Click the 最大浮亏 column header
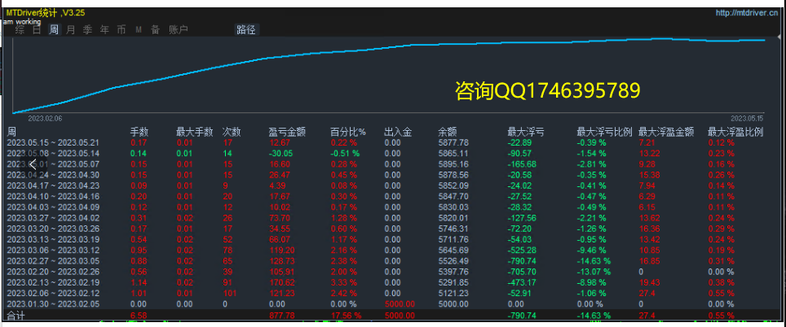The height and width of the screenshot is (327, 786). 525,132
